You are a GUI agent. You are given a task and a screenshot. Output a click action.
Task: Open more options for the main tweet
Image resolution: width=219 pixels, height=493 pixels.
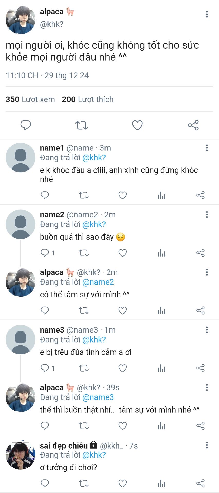207,14
